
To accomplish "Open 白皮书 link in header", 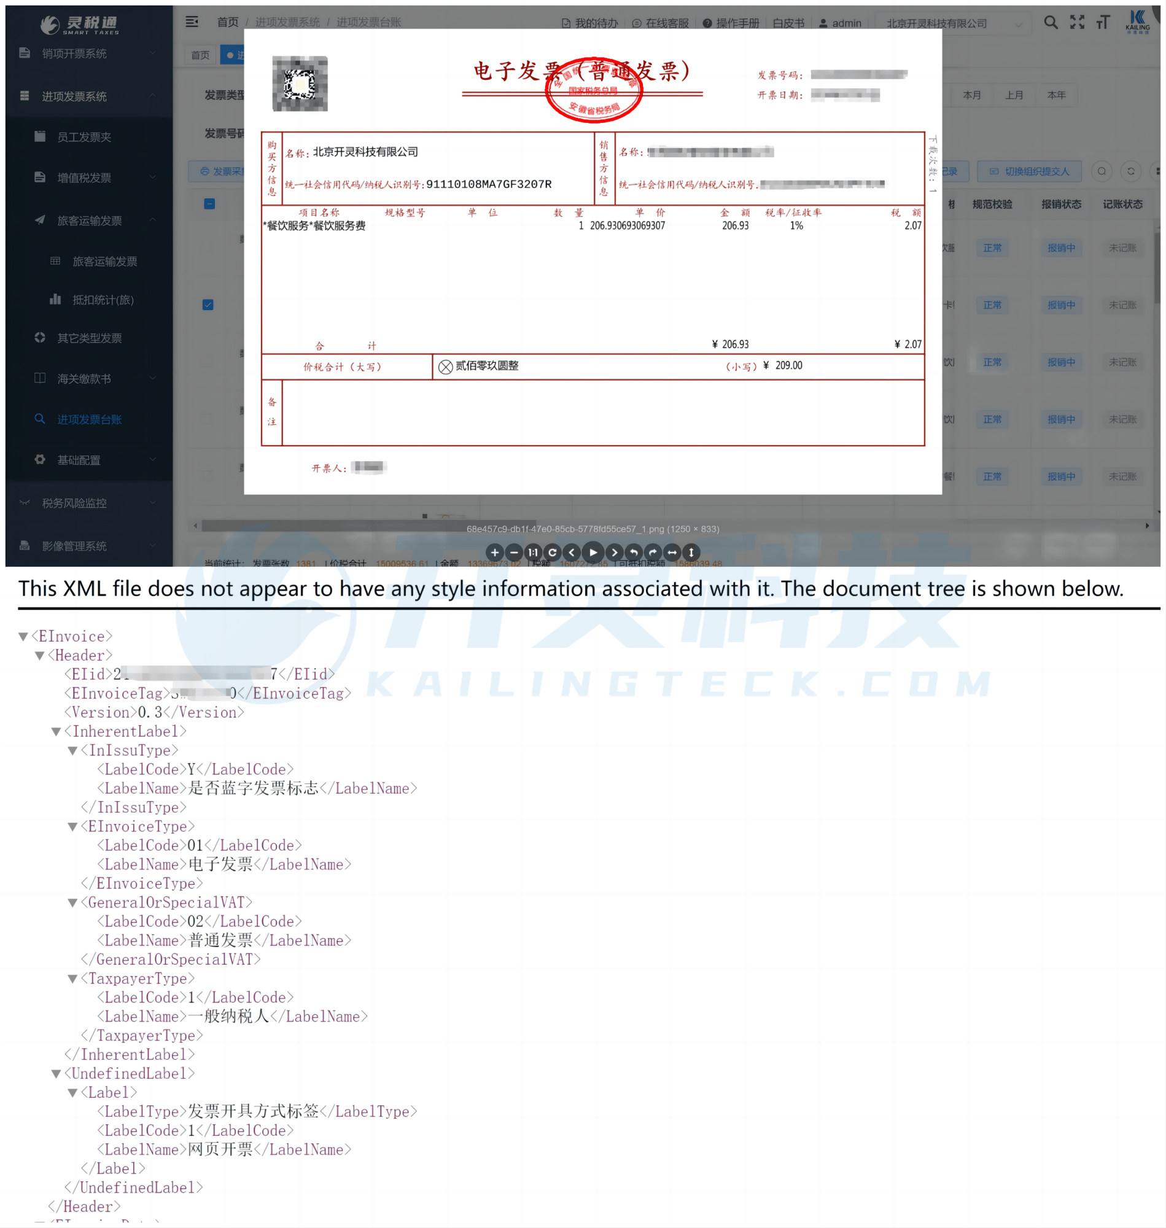I will (x=788, y=23).
